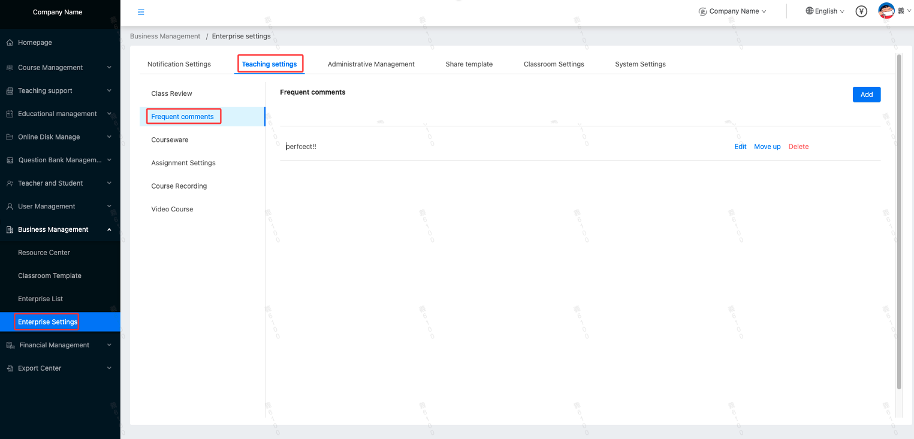Viewport: 914px width, 439px height.
Task: Click the sidebar collapse menu icon
Action: pos(141,12)
